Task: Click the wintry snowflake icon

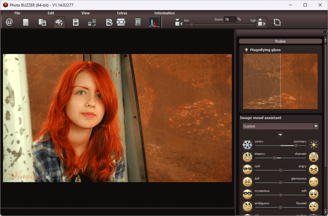Action: (x=247, y=145)
